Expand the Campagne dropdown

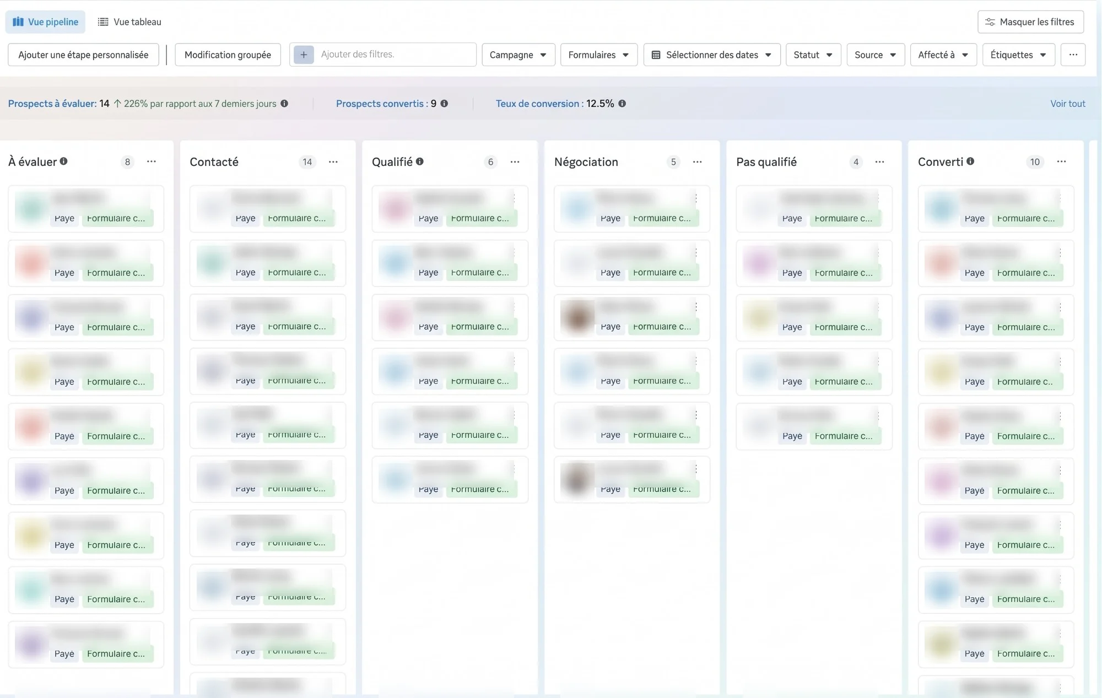pos(518,55)
